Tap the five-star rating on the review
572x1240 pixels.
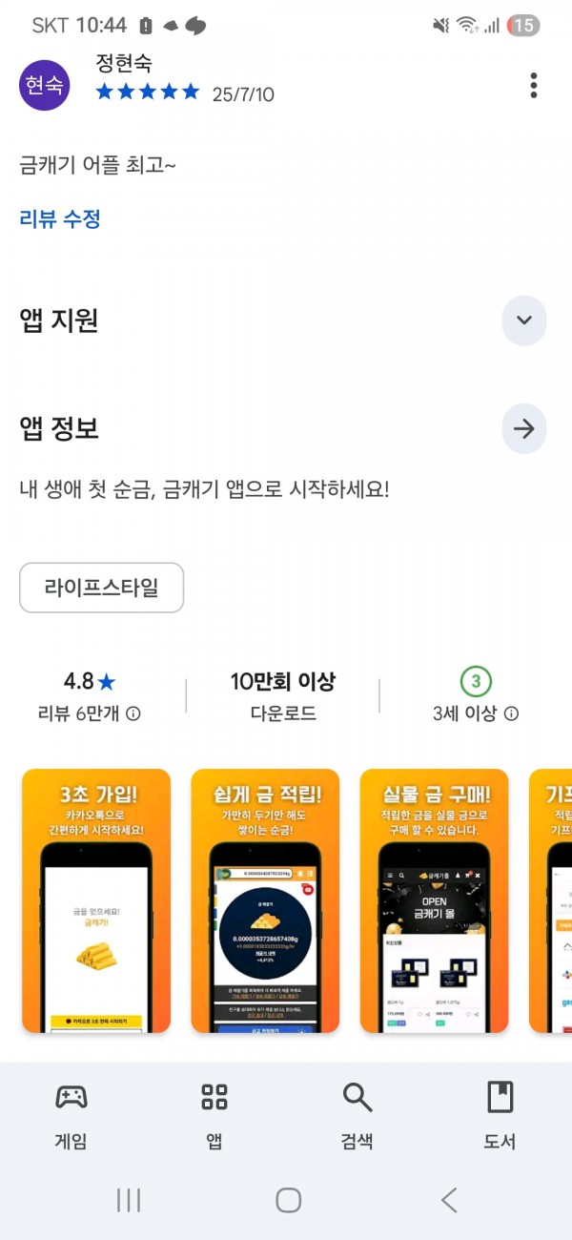[x=148, y=93]
